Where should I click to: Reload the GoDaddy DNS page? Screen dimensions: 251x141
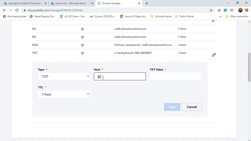[17, 10]
